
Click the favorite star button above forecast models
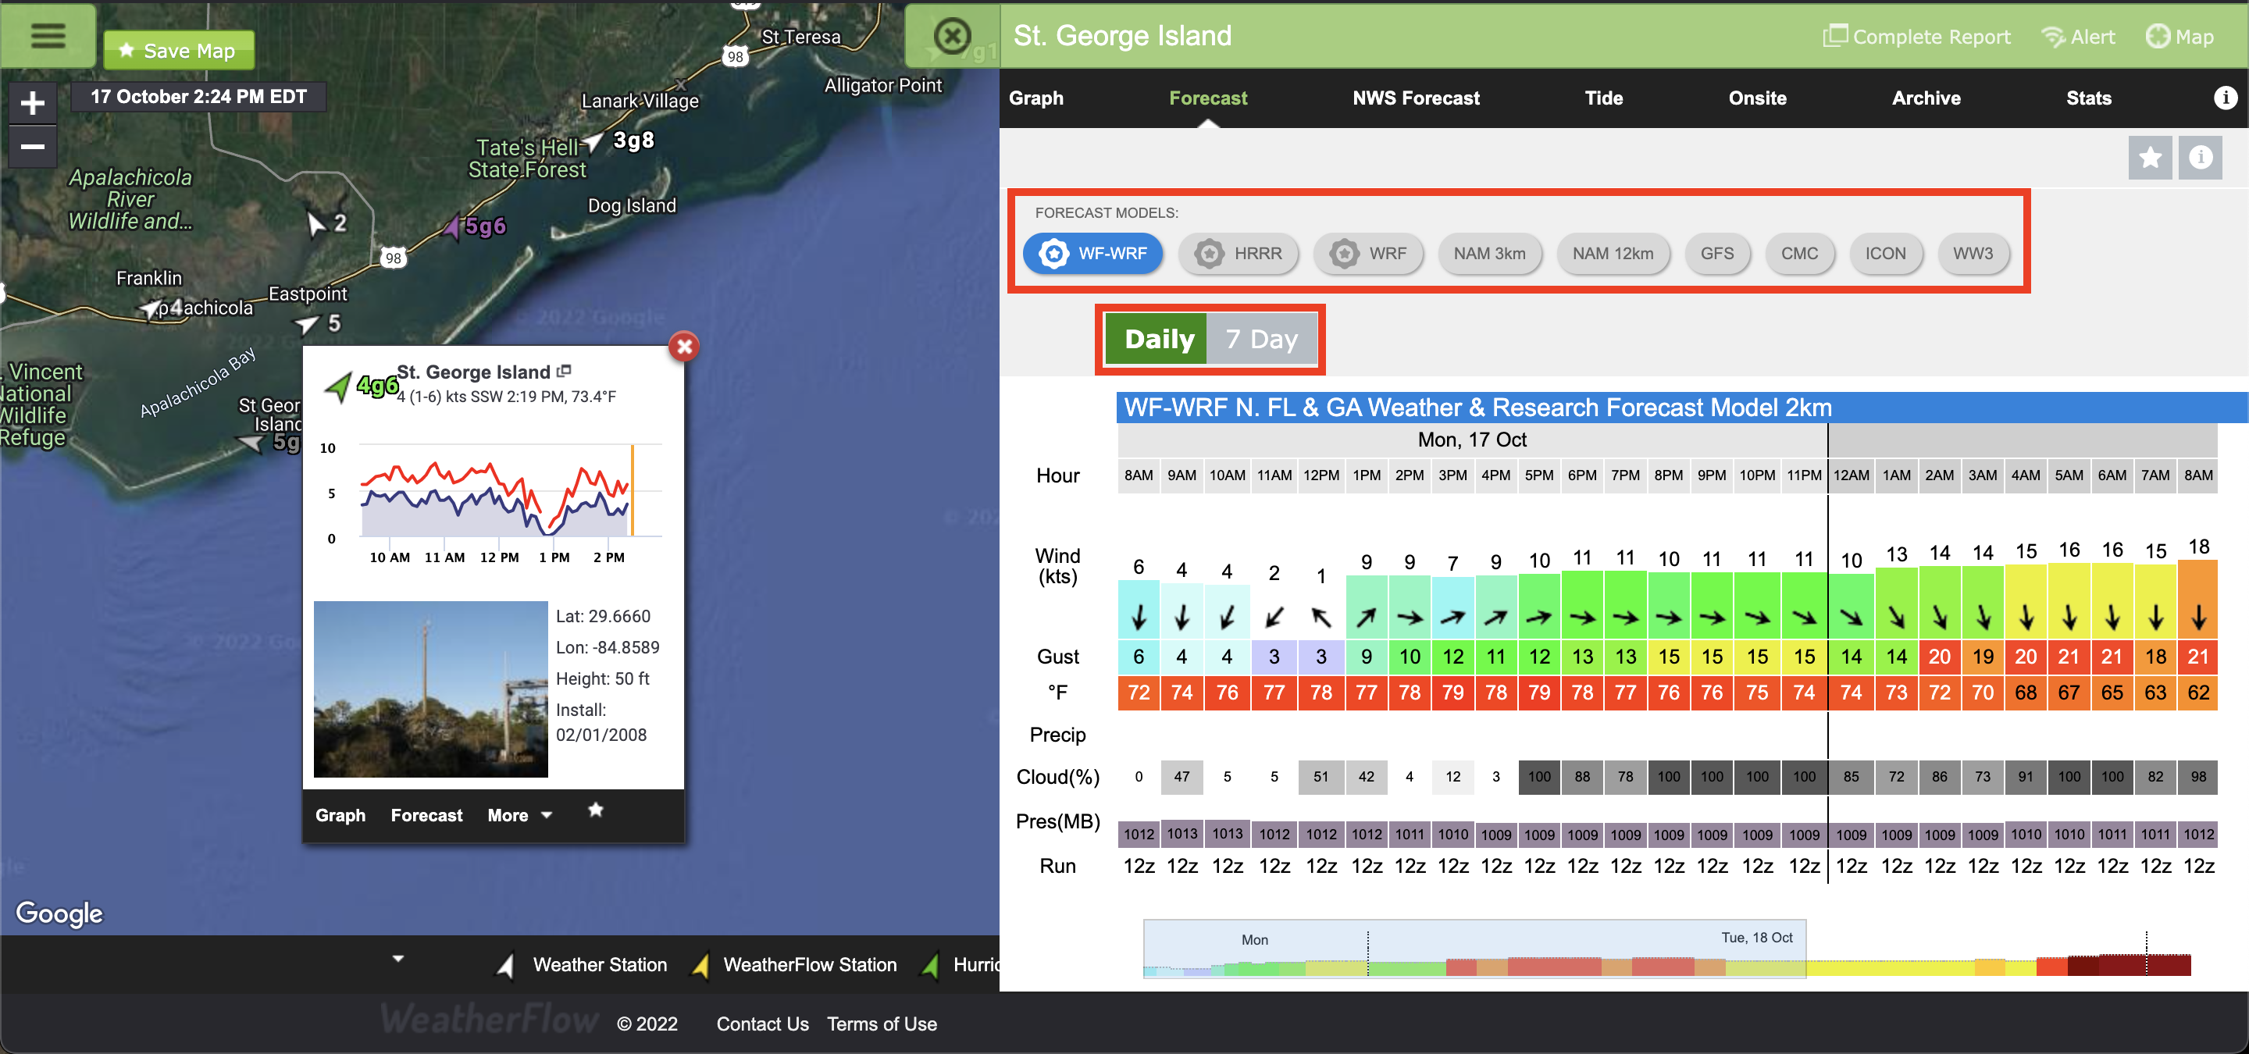2150,158
